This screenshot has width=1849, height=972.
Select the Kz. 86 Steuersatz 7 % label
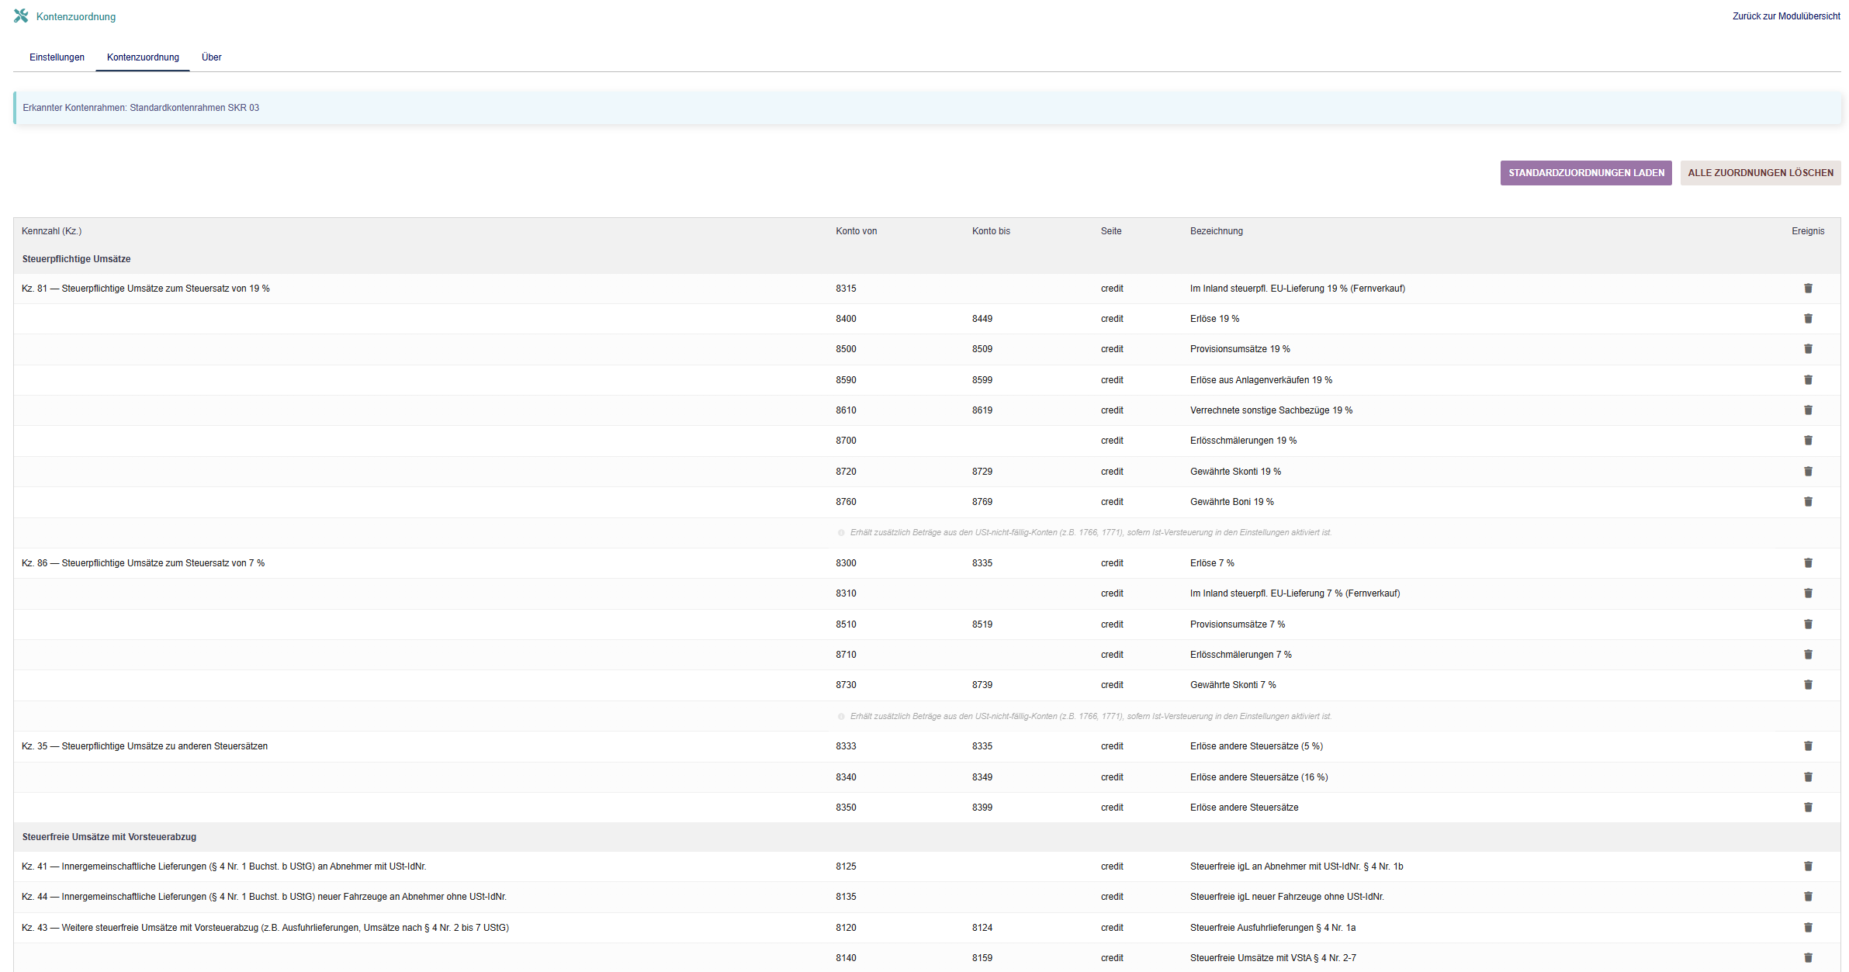click(144, 563)
